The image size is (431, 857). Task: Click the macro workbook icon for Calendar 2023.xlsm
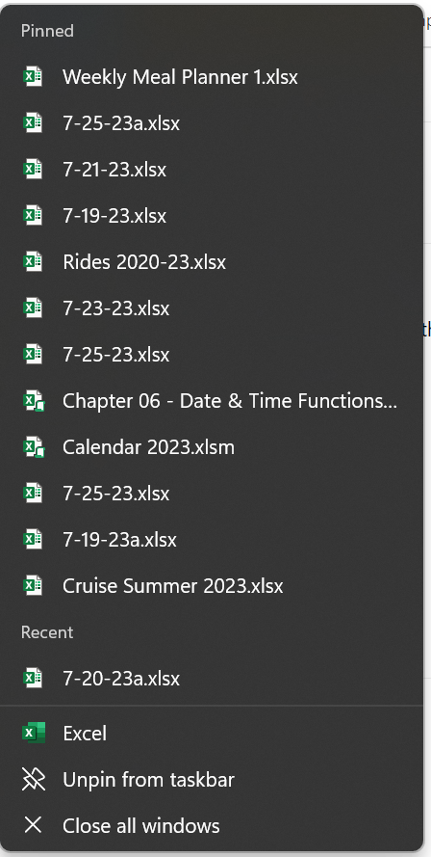(34, 447)
